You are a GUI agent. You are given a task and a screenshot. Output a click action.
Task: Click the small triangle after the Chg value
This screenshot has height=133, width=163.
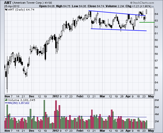pyautogui.click(x=153, y=6)
